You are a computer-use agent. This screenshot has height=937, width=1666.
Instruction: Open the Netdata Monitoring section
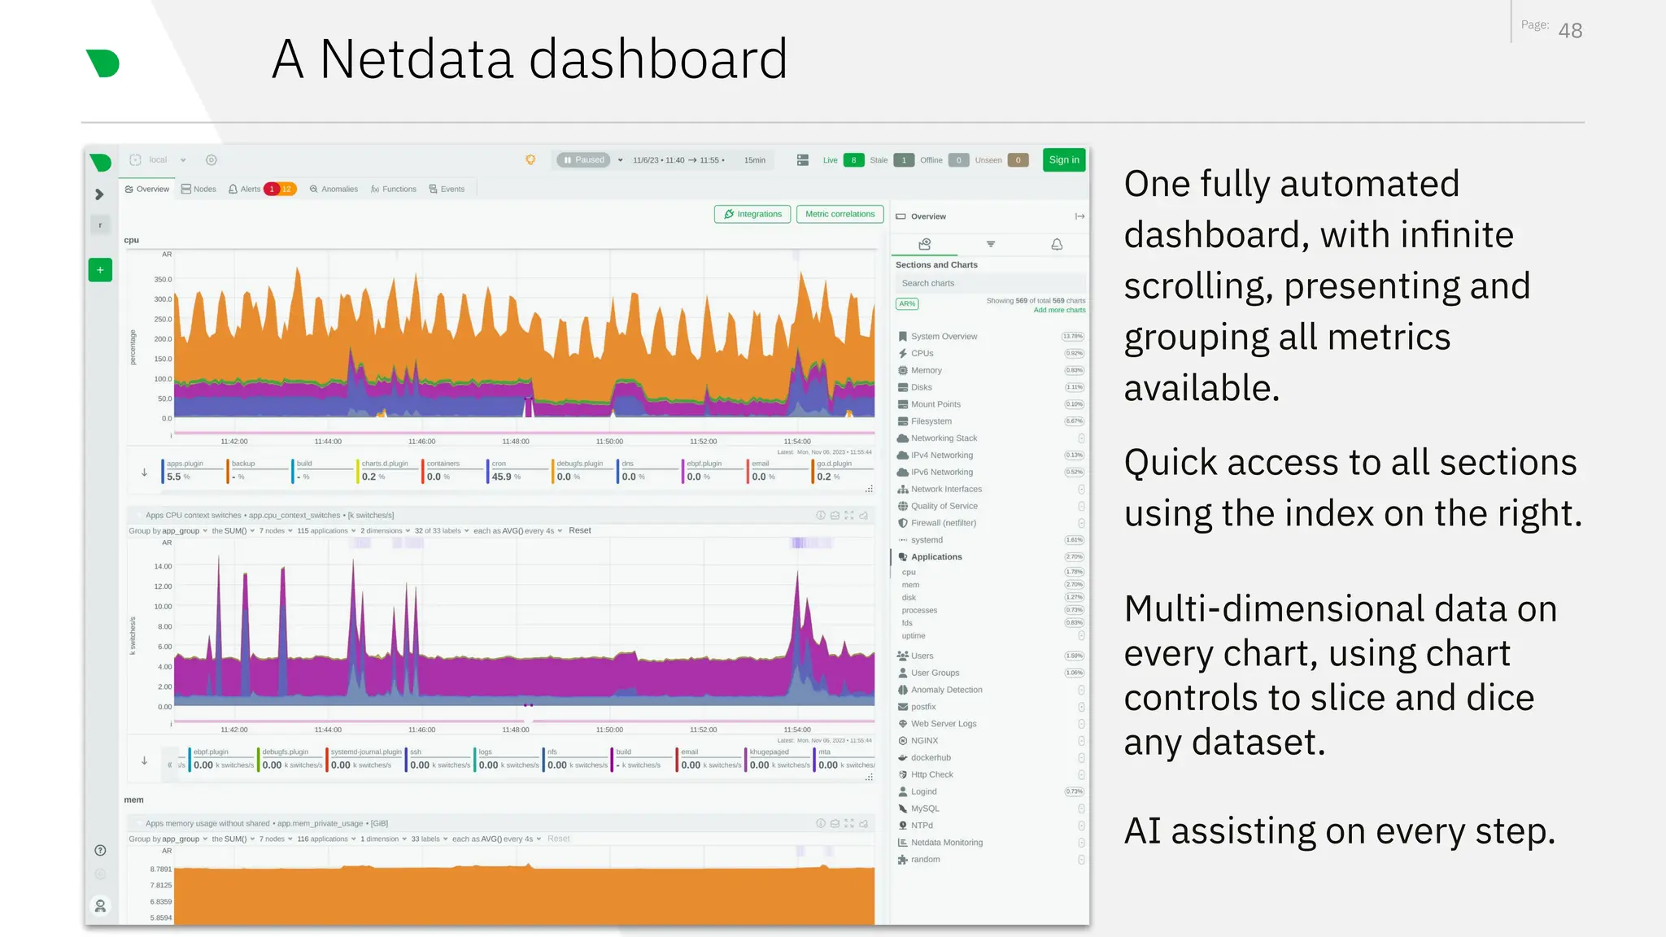(990, 843)
